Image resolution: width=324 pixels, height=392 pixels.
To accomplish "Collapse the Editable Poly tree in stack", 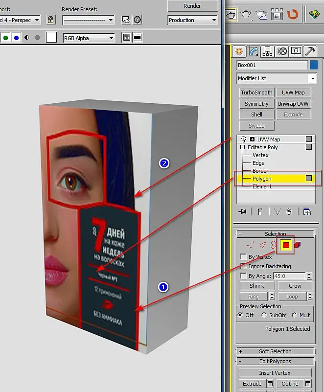I will (x=242, y=147).
